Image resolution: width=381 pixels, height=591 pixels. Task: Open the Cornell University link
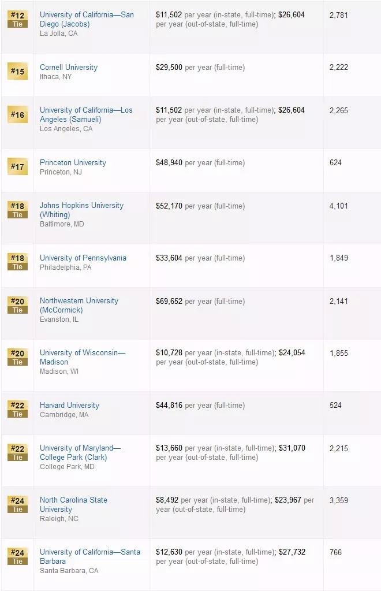[x=69, y=67]
